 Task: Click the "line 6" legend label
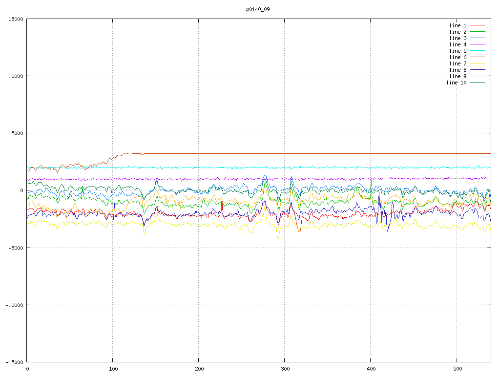pyautogui.click(x=458, y=57)
